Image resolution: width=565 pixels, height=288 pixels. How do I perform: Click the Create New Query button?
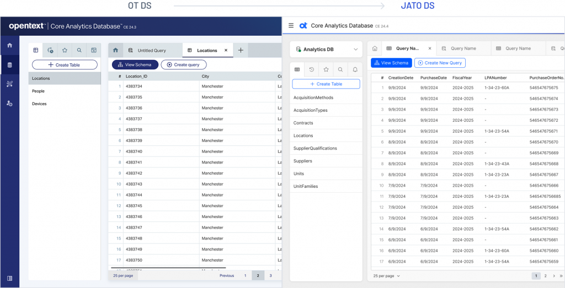[x=440, y=63]
